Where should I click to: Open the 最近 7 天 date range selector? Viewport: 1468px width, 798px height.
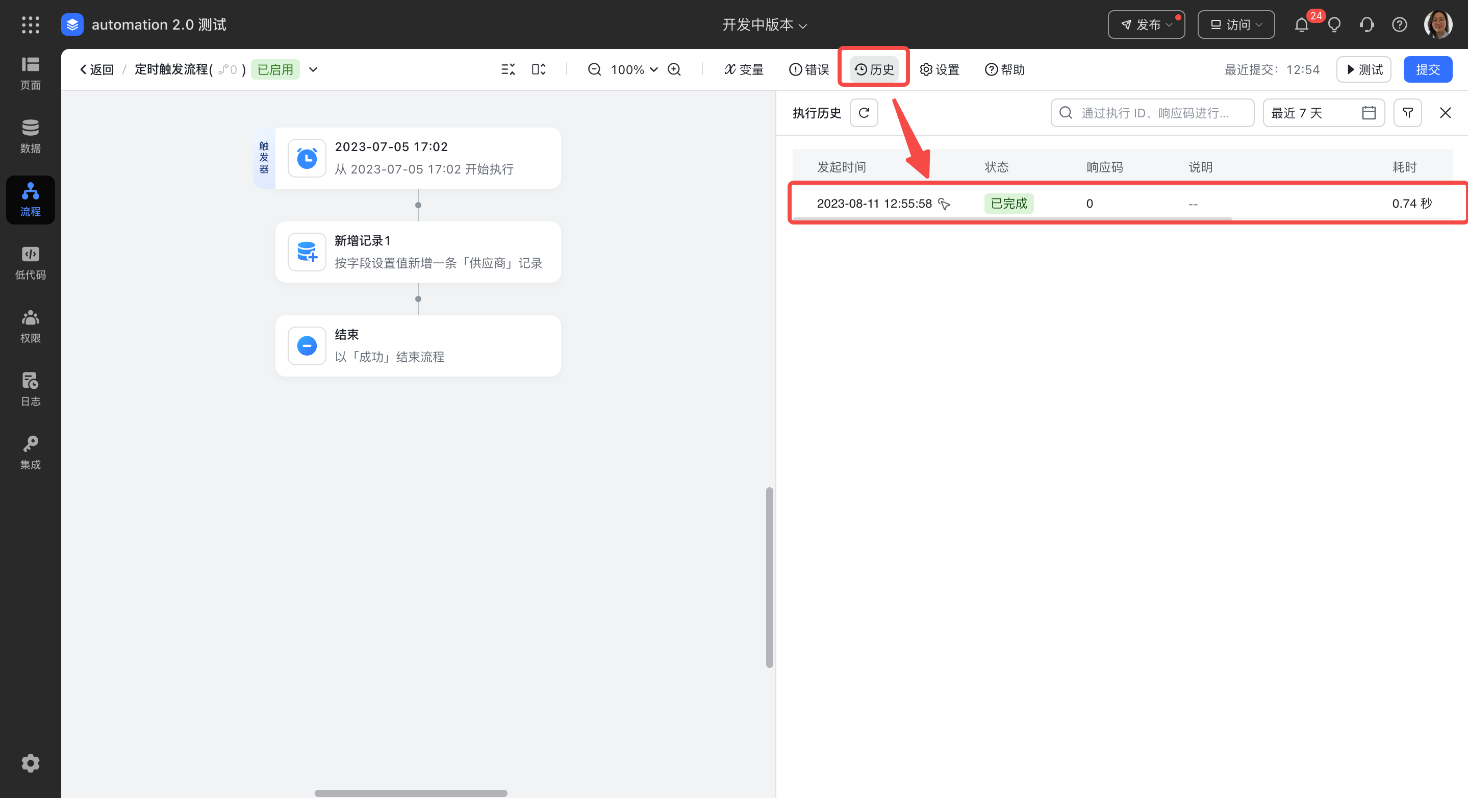pos(1323,113)
